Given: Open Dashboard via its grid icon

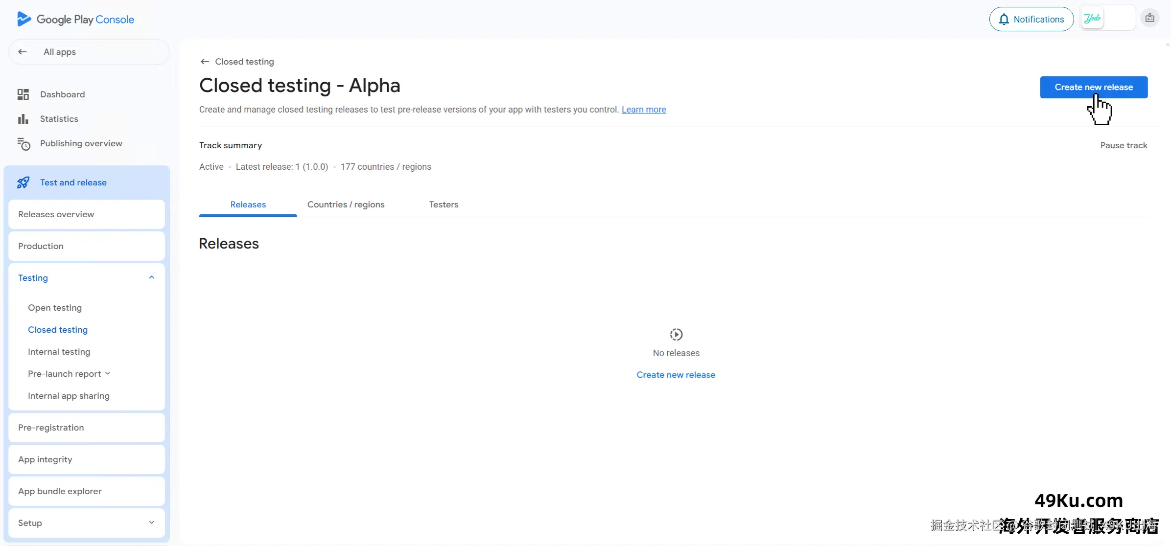Looking at the screenshot, I should [23, 94].
